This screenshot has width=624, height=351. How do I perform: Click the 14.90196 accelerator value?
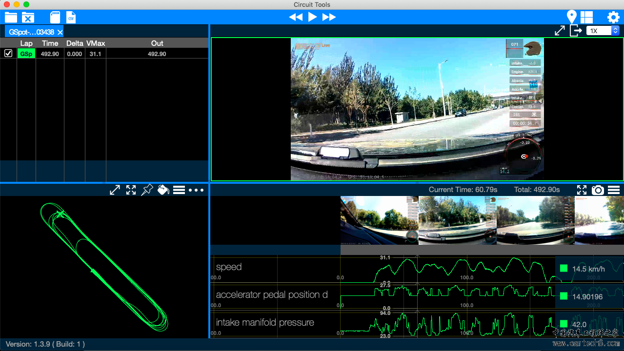pos(587,297)
